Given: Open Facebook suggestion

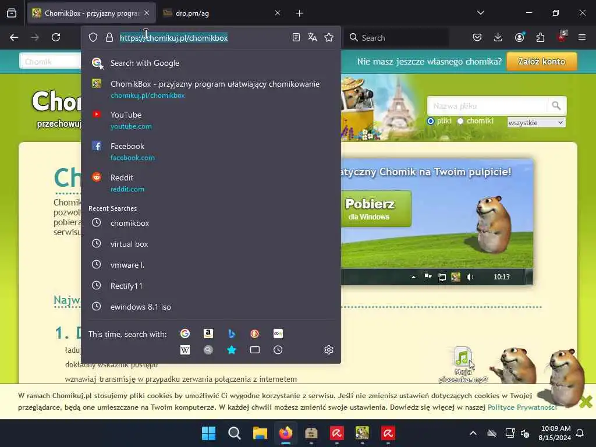Looking at the screenshot, I should tap(211, 151).
